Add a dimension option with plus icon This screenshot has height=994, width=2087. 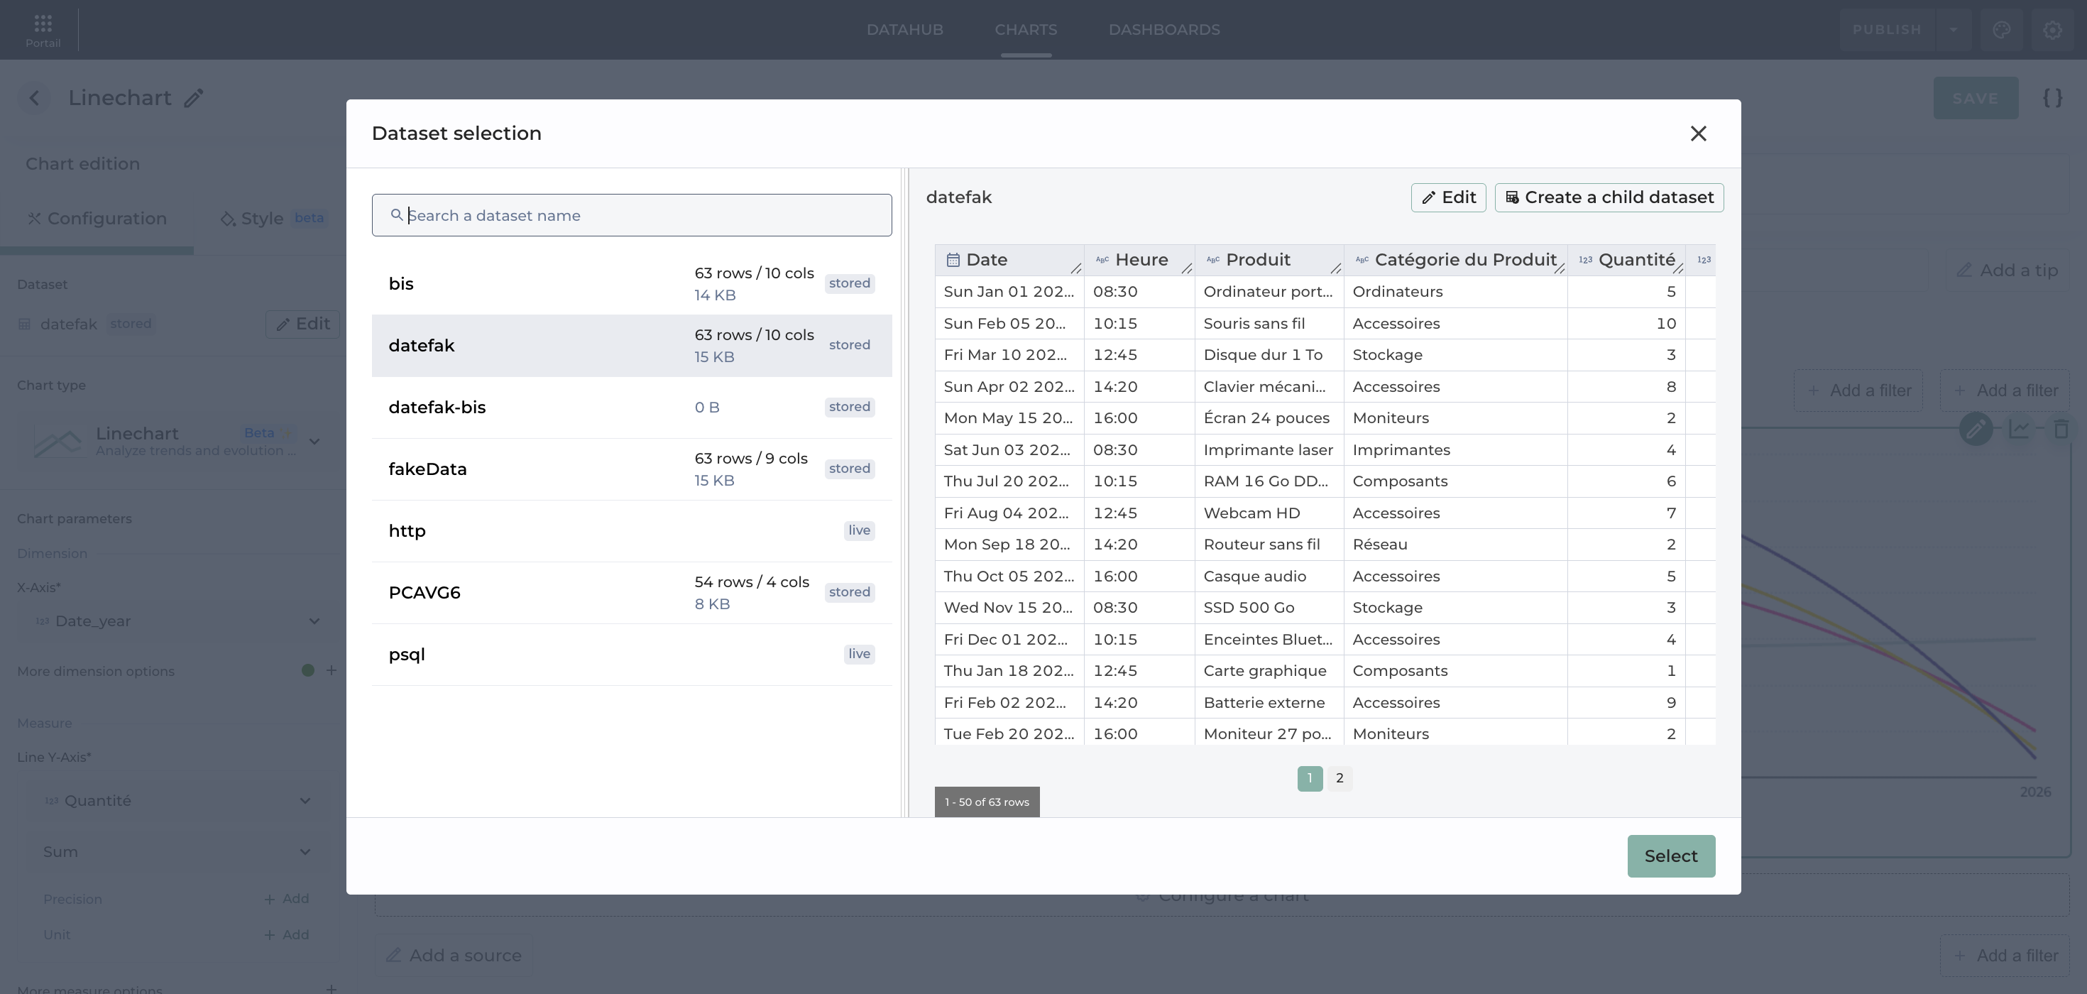coord(332,670)
